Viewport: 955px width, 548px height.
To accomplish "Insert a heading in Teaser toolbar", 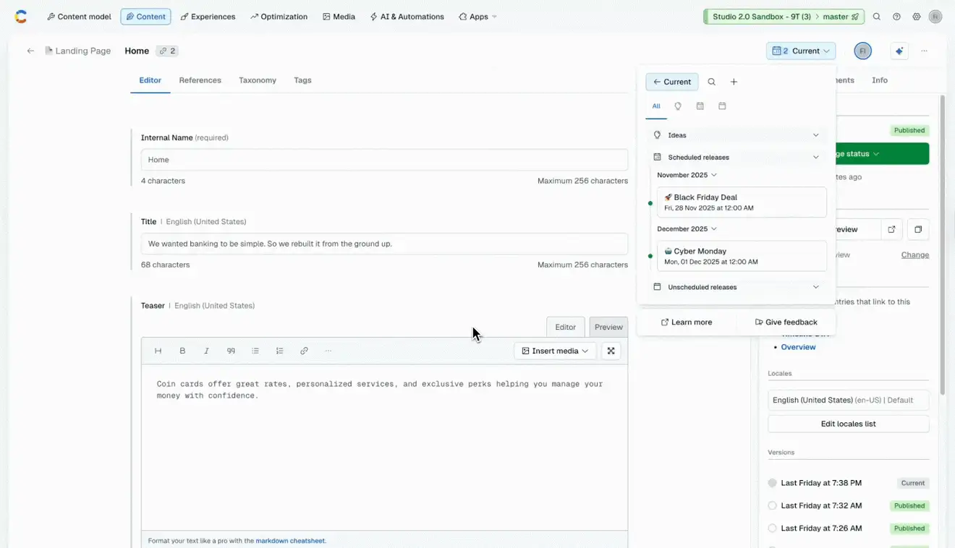I will pos(158,351).
